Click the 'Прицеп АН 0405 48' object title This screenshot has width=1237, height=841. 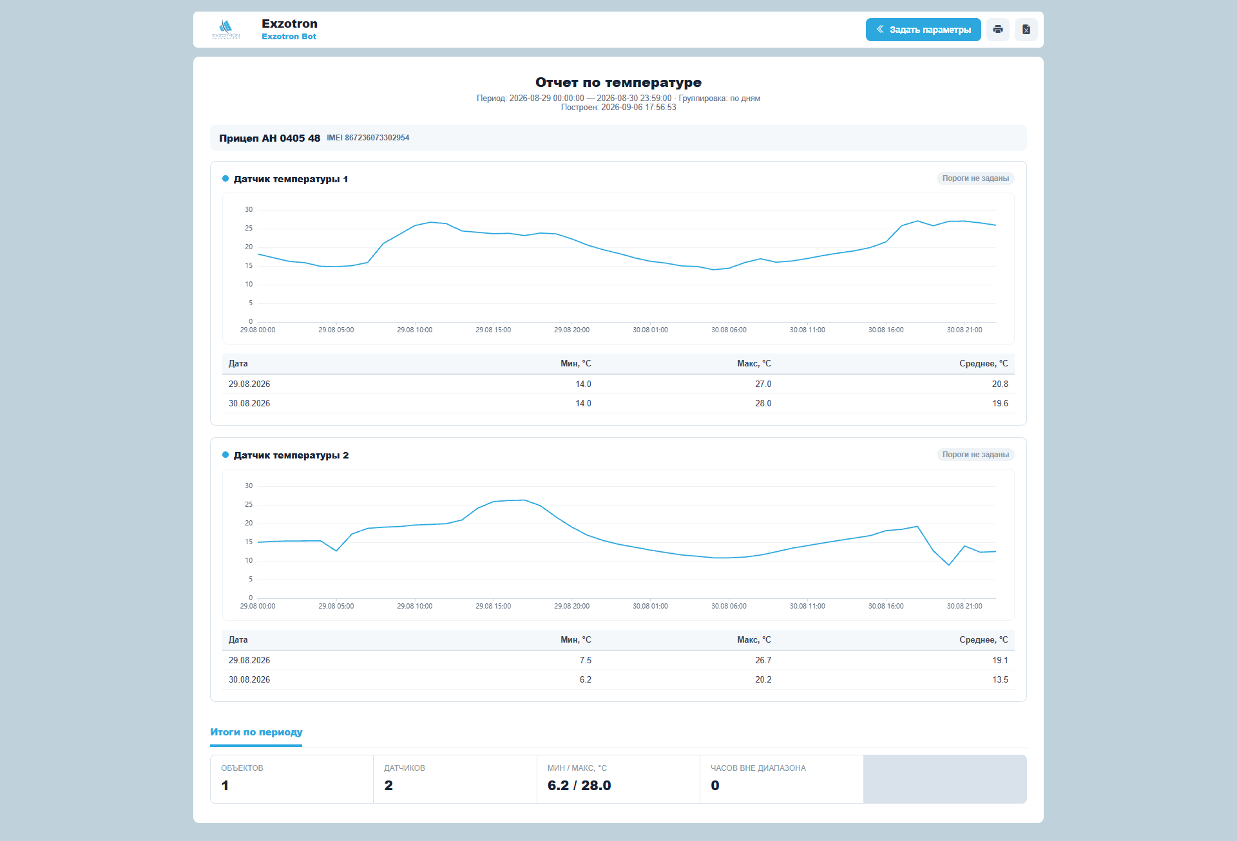point(269,138)
